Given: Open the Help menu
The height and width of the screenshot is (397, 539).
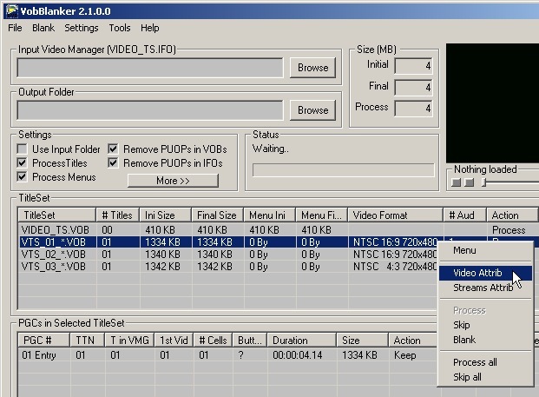Looking at the screenshot, I should 150,28.
